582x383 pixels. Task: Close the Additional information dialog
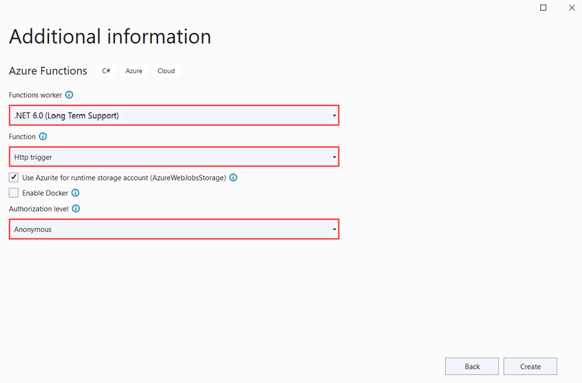(x=571, y=8)
